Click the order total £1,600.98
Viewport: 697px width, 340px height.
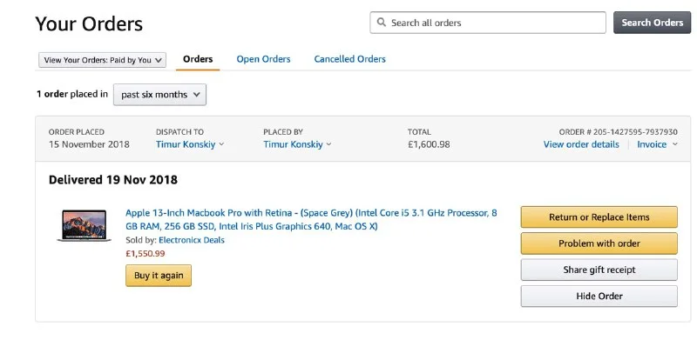429,144
